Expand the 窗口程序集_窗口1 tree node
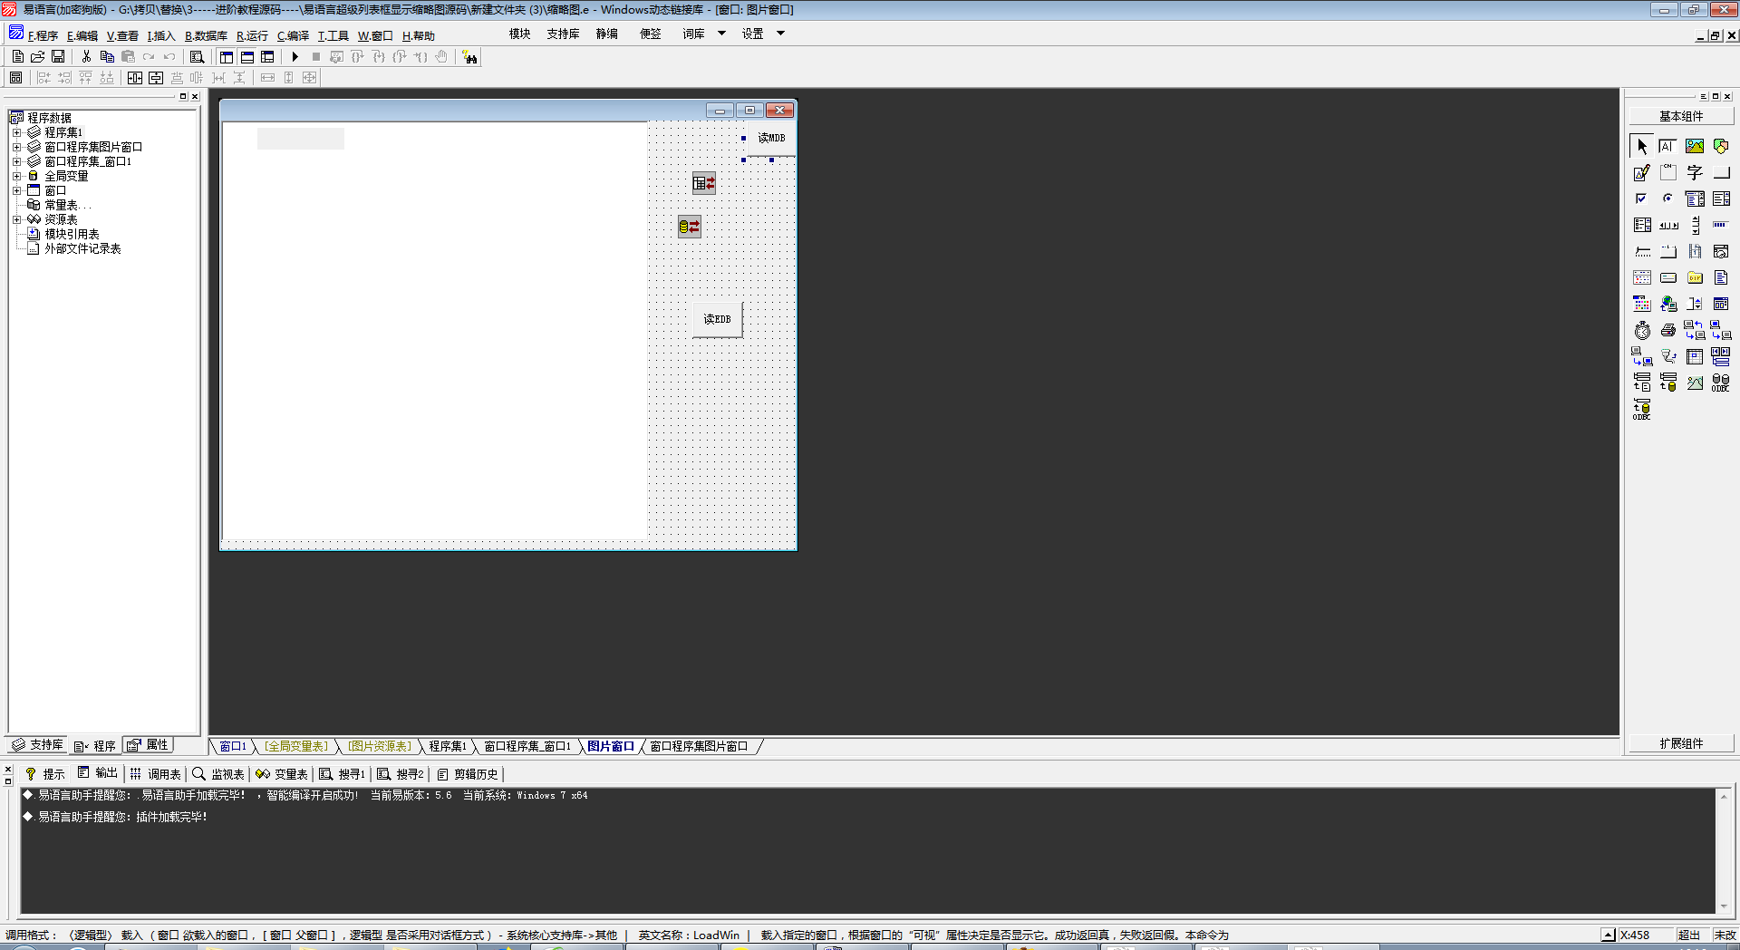This screenshot has height=950, width=1740. (16, 161)
